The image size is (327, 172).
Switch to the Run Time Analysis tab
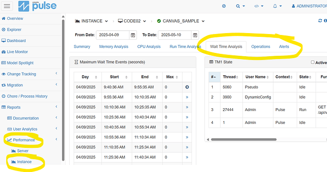pos(185,47)
